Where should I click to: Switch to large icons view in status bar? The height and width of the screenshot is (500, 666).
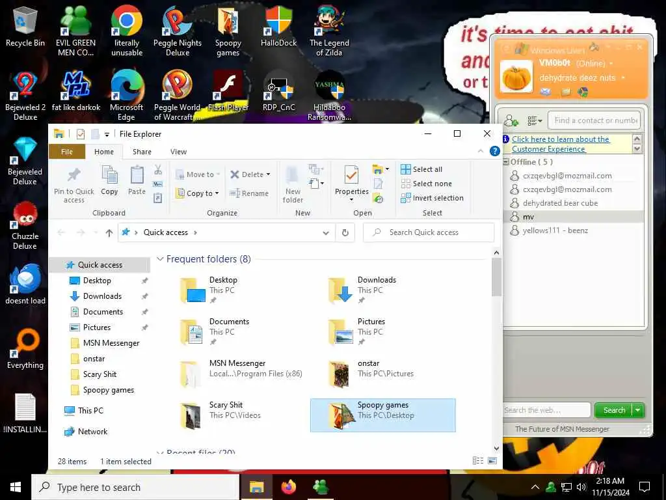pos(492,461)
